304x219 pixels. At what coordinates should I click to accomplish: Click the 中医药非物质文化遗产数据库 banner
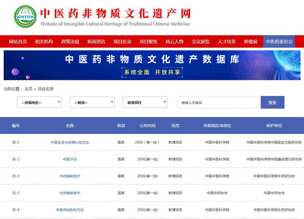(x=152, y=65)
